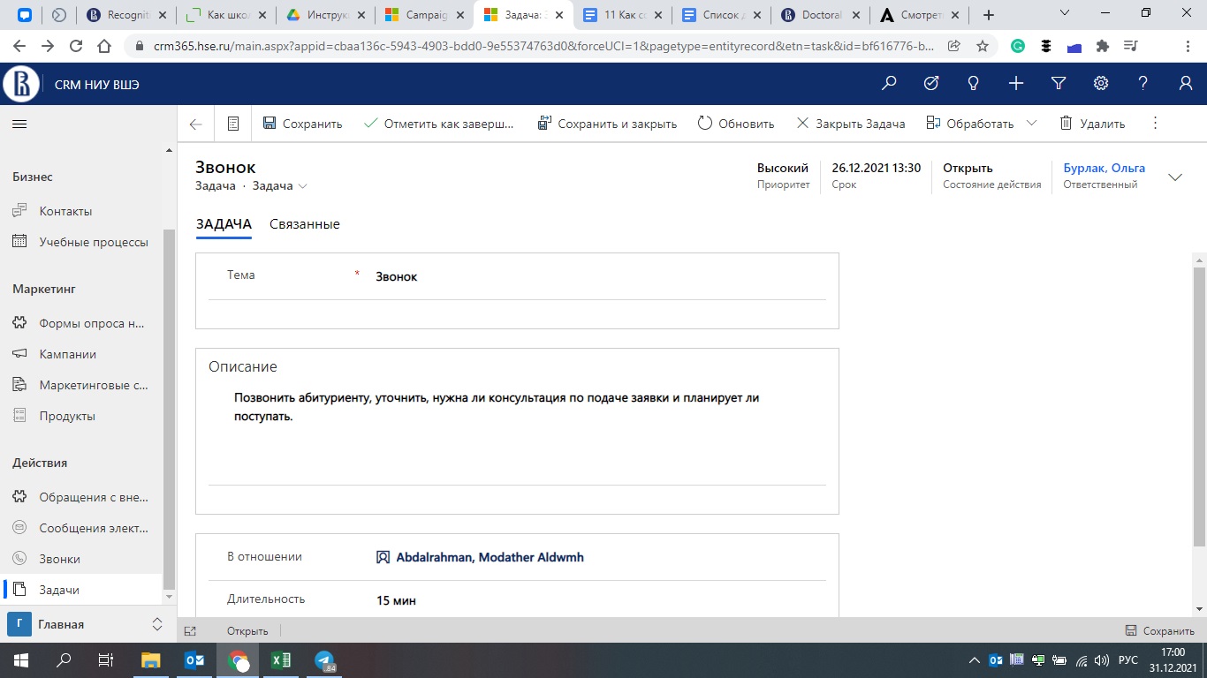Click the lightbulb assistant icon

974,84
